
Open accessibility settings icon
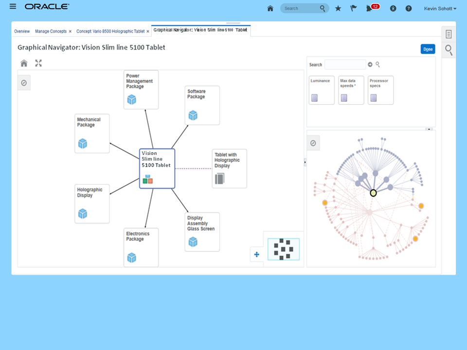[x=393, y=9]
